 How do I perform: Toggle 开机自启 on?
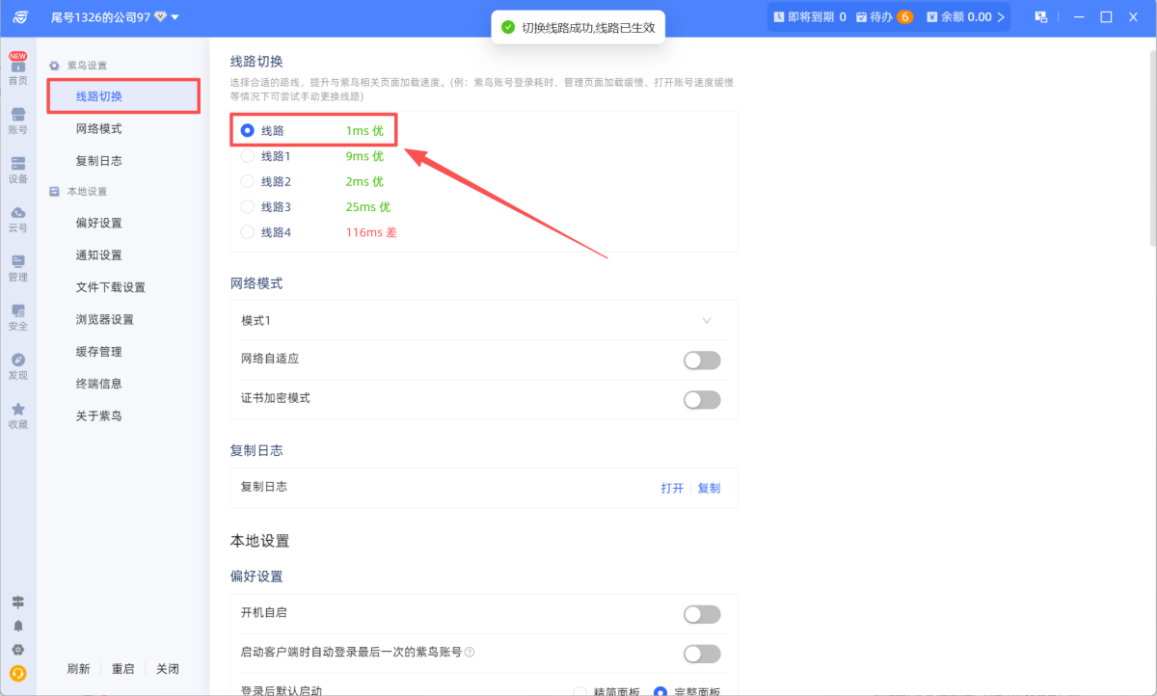click(702, 614)
